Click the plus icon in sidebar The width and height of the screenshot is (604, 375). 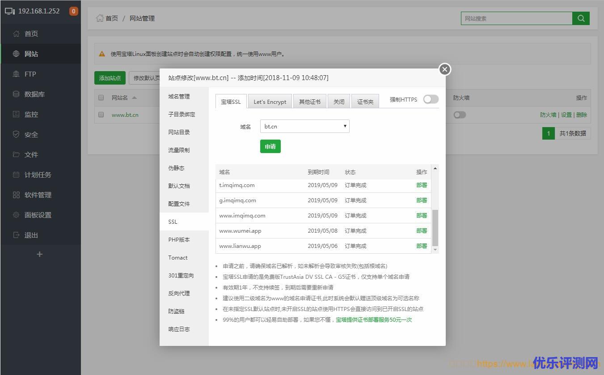click(40, 255)
